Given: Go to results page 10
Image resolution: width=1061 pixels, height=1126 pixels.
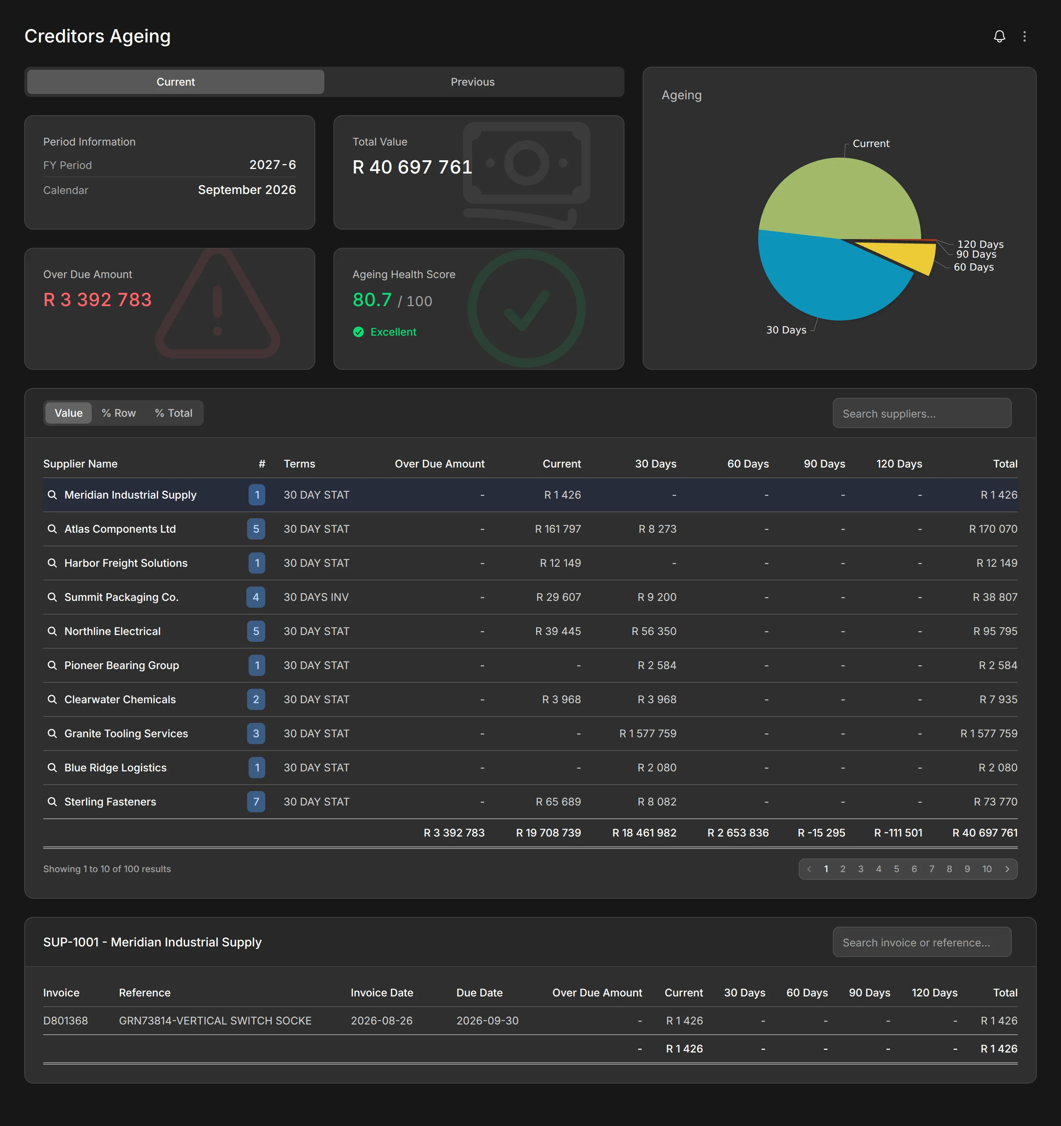Looking at the screenshot, I should (x=987, y=869).
